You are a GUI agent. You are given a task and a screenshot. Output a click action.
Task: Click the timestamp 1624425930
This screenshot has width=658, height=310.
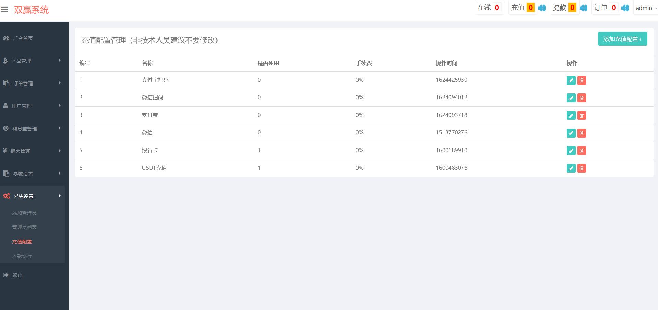[x=451, y=80]
